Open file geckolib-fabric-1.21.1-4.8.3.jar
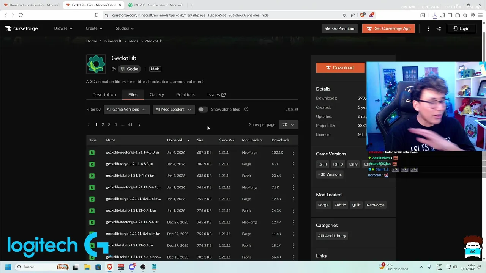Viewport: 486px width, 273px height. pos(130,176)
